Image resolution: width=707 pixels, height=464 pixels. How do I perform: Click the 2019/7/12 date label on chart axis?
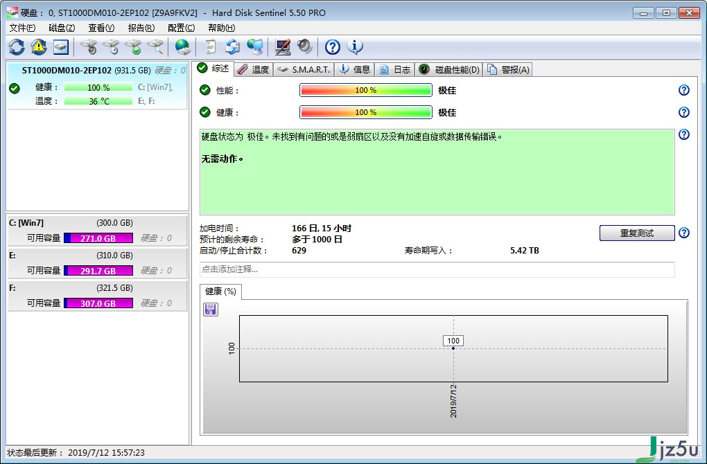tap(453, 401)
